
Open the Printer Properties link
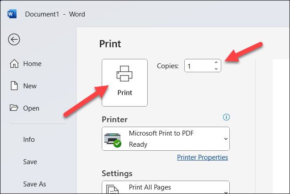point(203,157)
